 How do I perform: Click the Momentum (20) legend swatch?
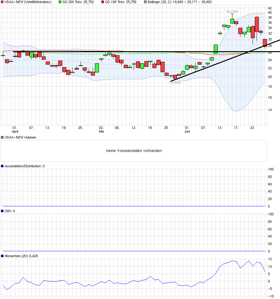point(2,256)
